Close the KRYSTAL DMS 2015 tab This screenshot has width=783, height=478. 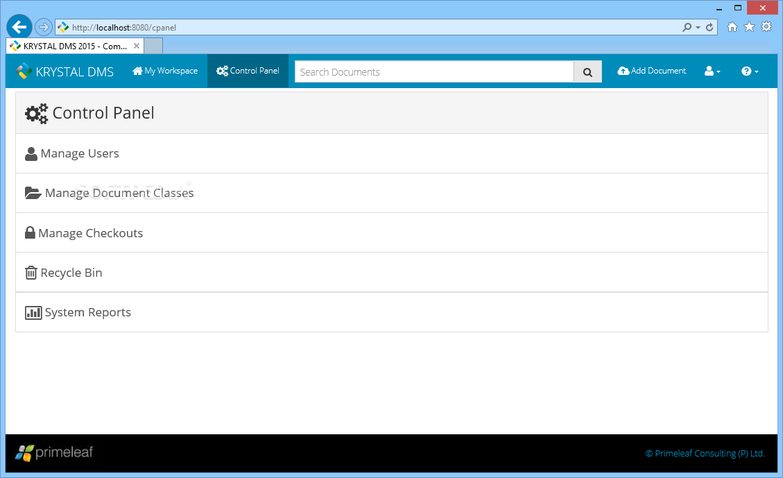[x=137, y=46]
